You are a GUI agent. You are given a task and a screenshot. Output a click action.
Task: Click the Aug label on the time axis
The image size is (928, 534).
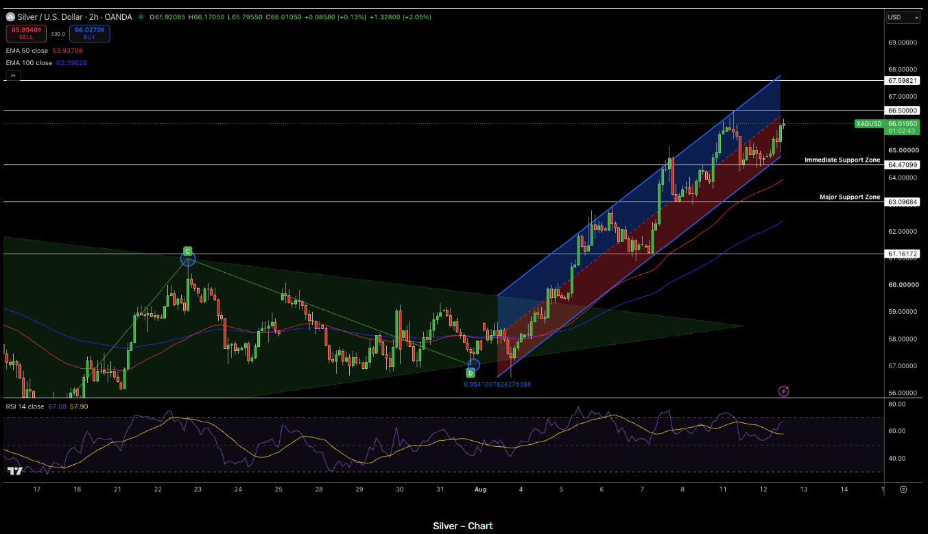click(x=480, y=489)
